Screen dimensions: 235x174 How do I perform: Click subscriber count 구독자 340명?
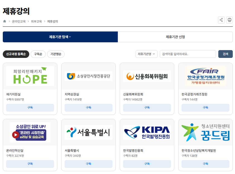coord(73,156)
